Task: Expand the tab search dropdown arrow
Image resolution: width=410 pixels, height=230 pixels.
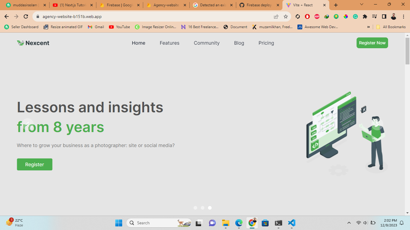Action: click(362, 5)
